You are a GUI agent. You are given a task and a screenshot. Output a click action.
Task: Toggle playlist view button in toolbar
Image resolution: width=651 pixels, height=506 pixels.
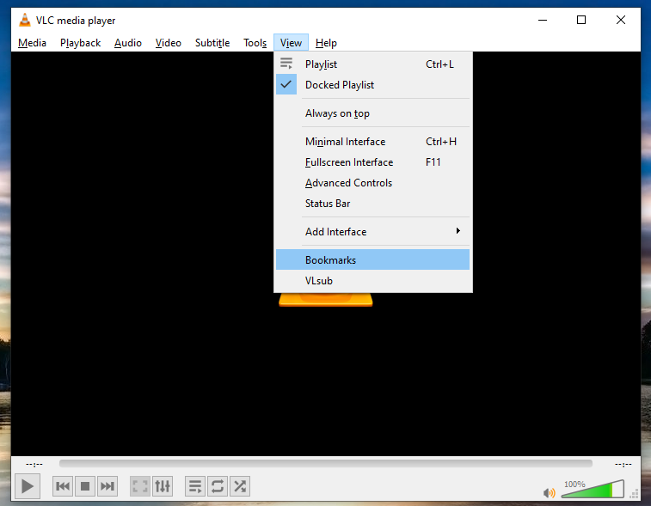point(195,486)
